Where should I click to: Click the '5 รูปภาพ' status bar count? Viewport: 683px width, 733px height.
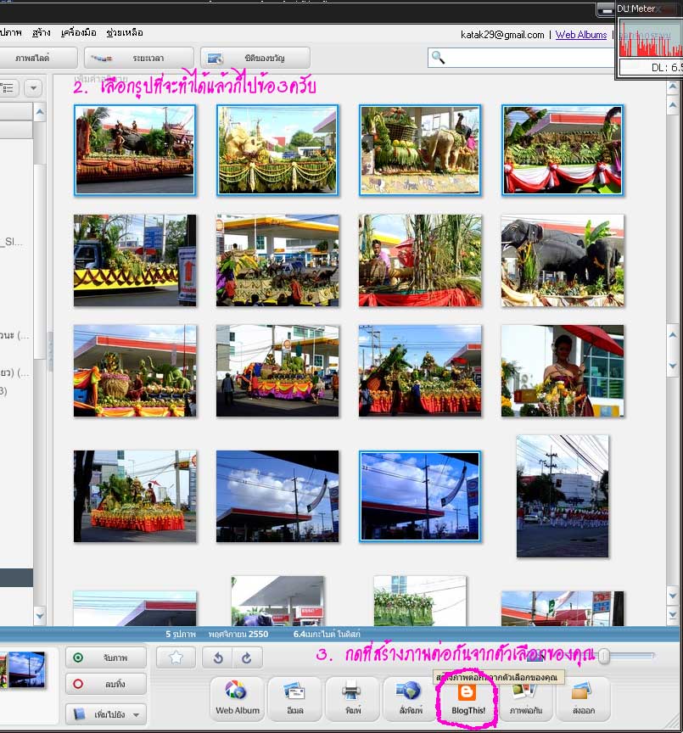pos(181,634)
